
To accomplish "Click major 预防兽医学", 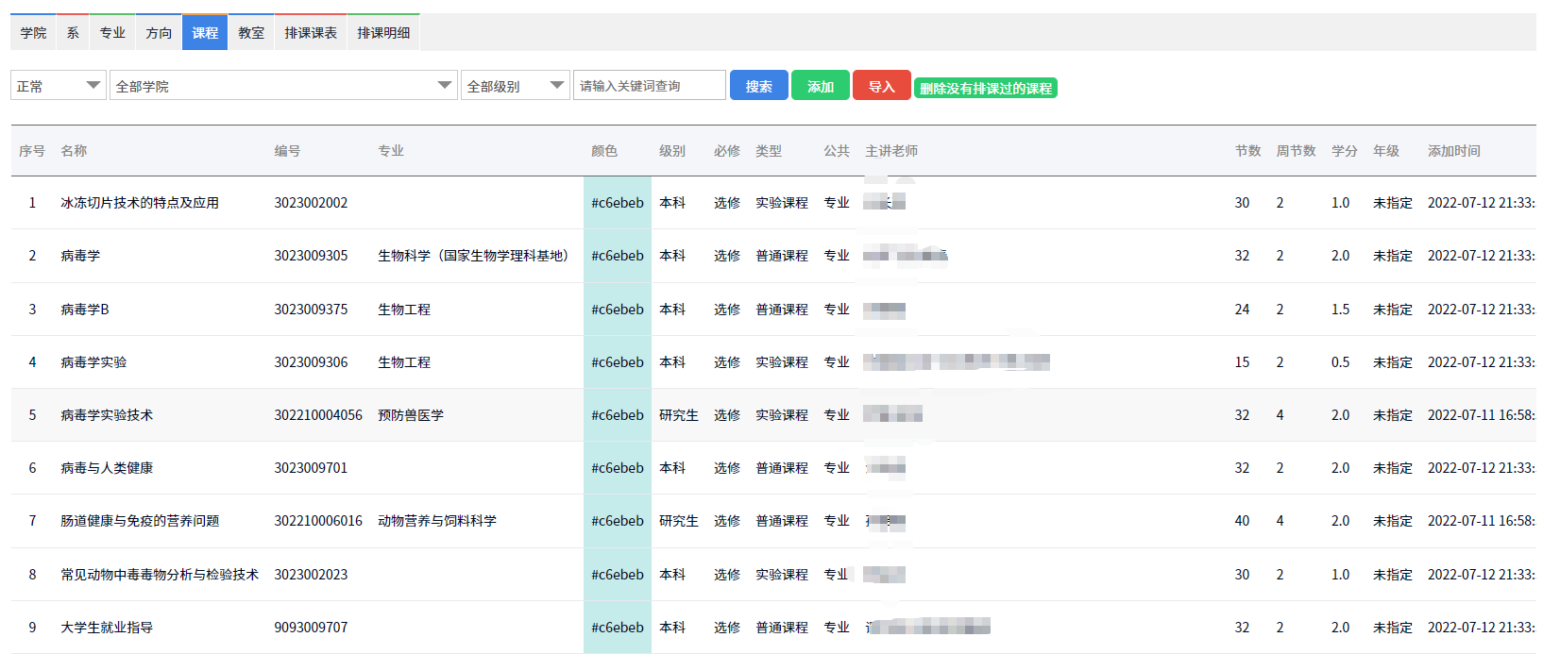I will [411, 415].
